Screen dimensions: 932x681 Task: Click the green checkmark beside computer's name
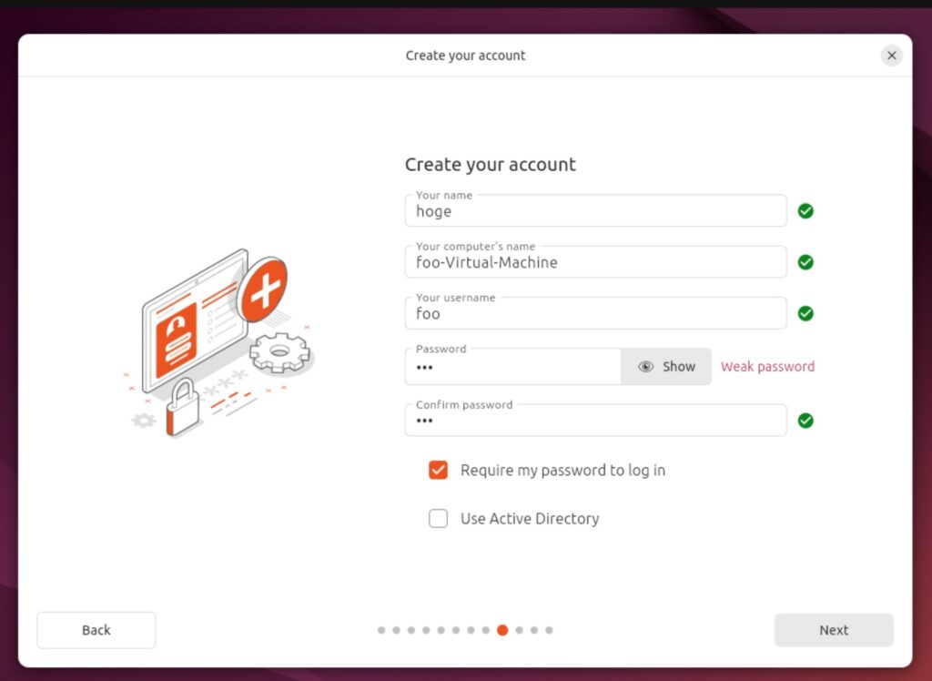pos(805,262)
